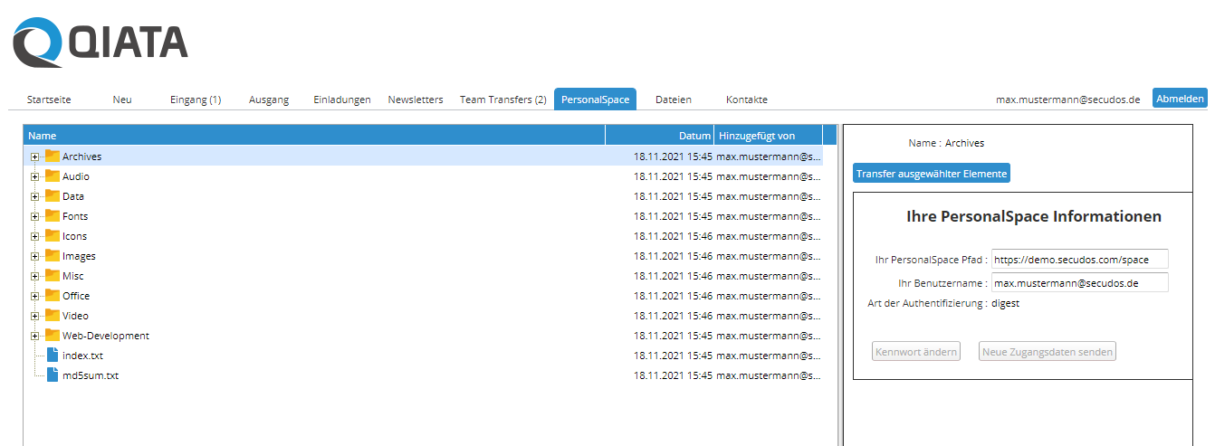Expand the Video folder tree node
Image resolution: width=1215 pixels, height=446 pixels.
pos(35,316)
